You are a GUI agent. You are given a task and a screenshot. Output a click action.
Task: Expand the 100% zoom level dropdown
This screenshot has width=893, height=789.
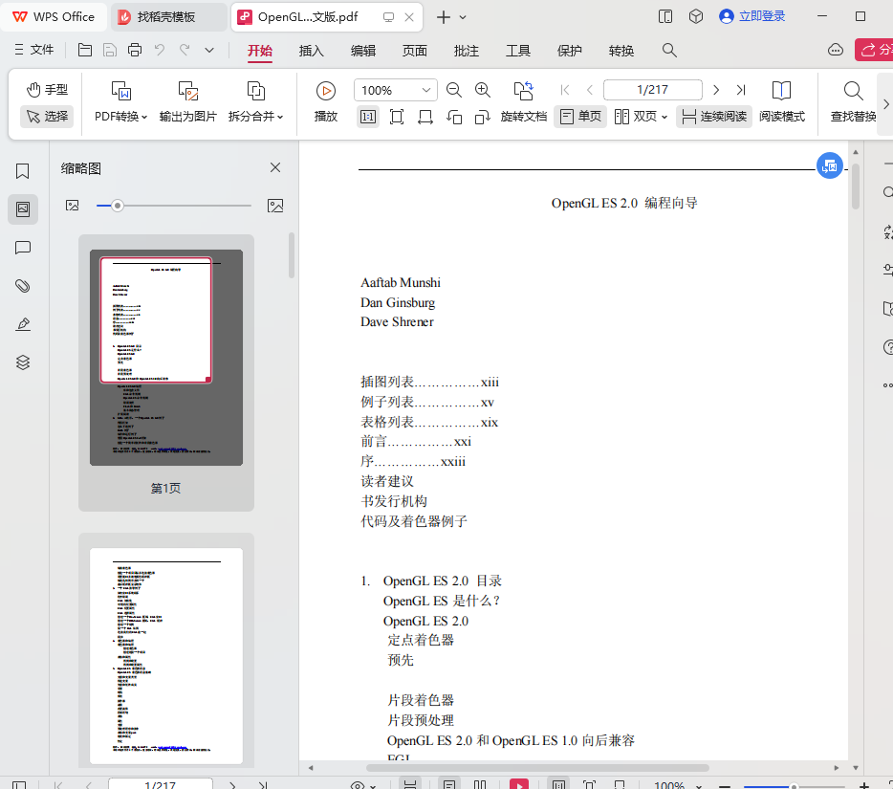point(425,90)
